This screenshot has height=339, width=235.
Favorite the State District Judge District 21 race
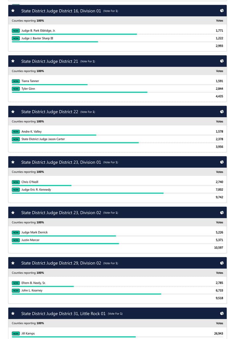(x=13, y=61)
